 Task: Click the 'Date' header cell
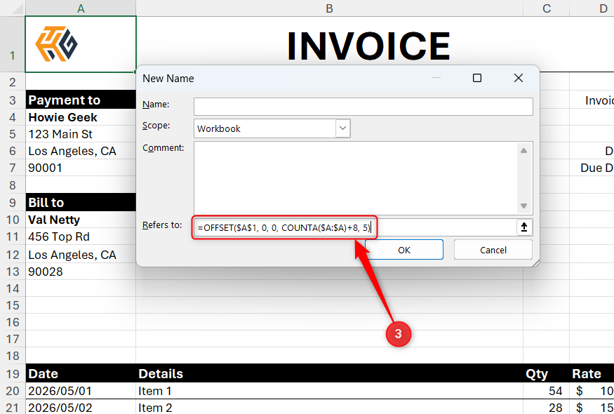pyautogui.click(x=81, y=374)
